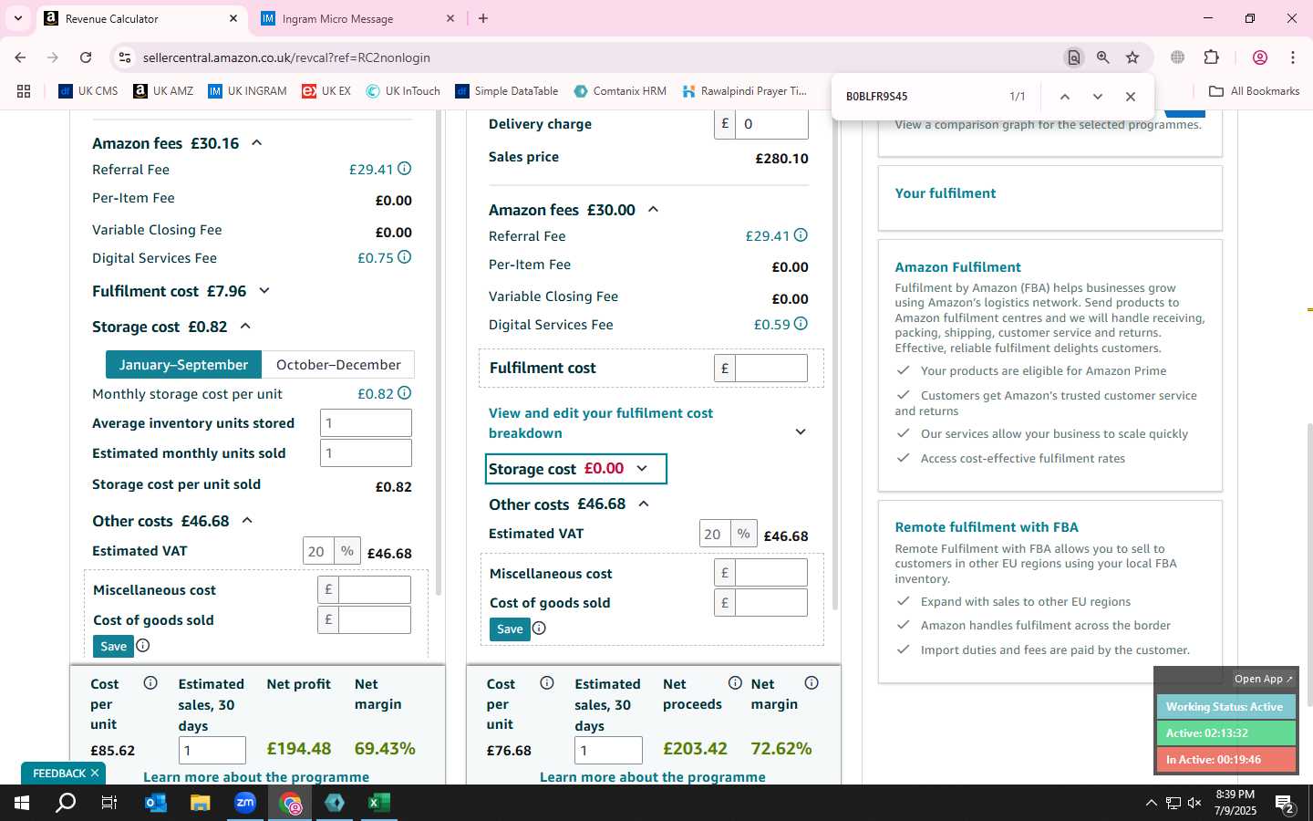Select the October–December storage period

point(338,365)
